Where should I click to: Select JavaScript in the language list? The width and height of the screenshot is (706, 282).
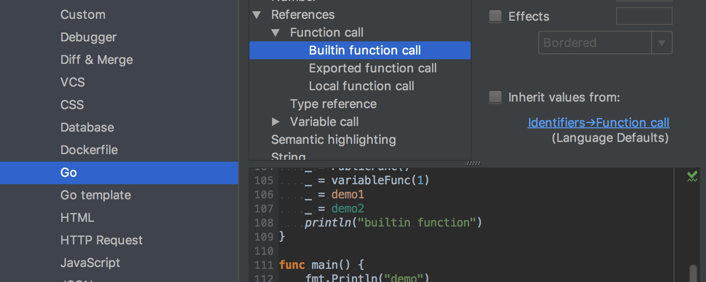coord(90,263)
